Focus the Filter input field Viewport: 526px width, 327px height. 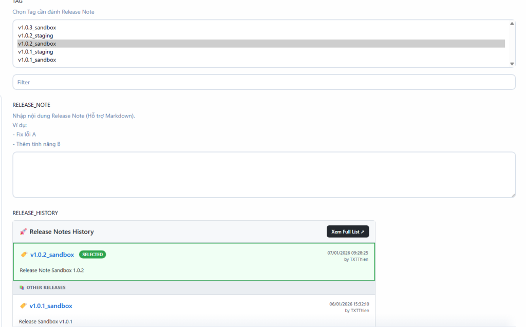pos(264,82)
